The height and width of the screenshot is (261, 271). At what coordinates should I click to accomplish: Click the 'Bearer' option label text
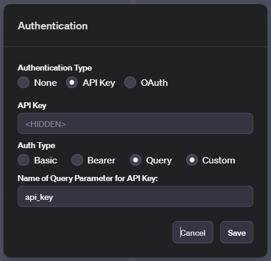click(x=101, y=160)
